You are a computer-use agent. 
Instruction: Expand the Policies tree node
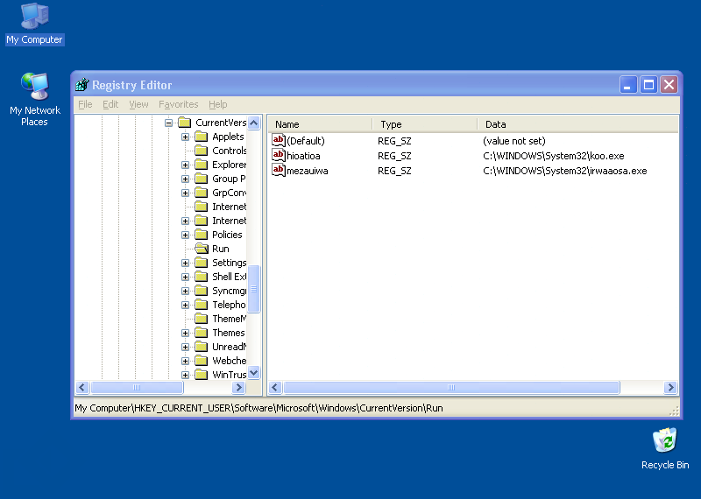[x=185, y=235]
